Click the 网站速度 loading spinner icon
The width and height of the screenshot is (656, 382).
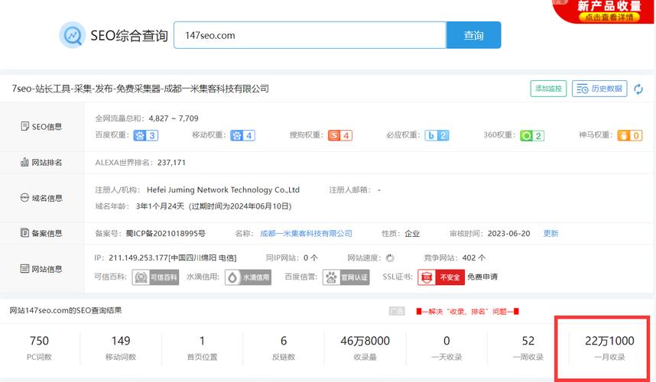390,258
